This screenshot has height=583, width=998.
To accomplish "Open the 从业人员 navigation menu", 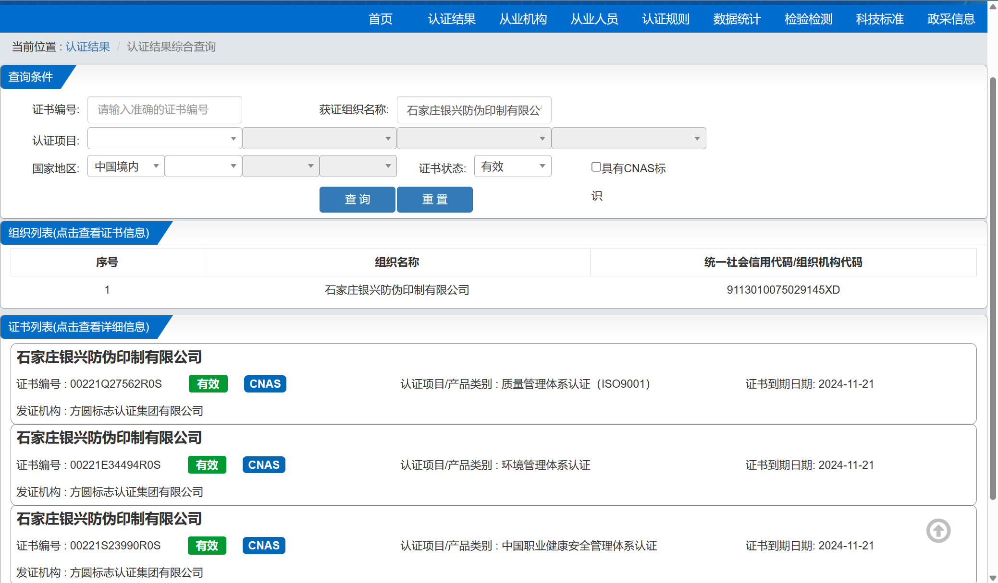I will 594,19.
